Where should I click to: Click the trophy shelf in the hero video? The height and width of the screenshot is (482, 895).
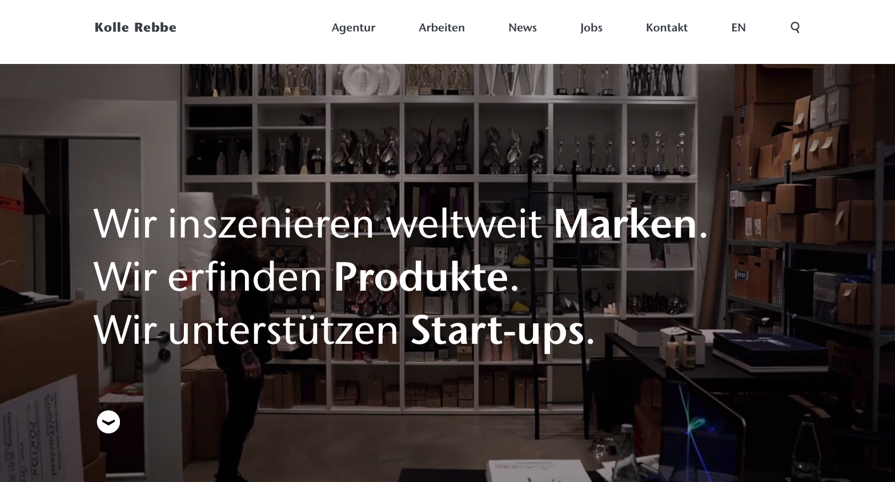tap(440, 143)
